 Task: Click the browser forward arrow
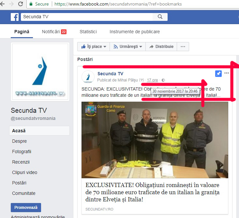11,4
